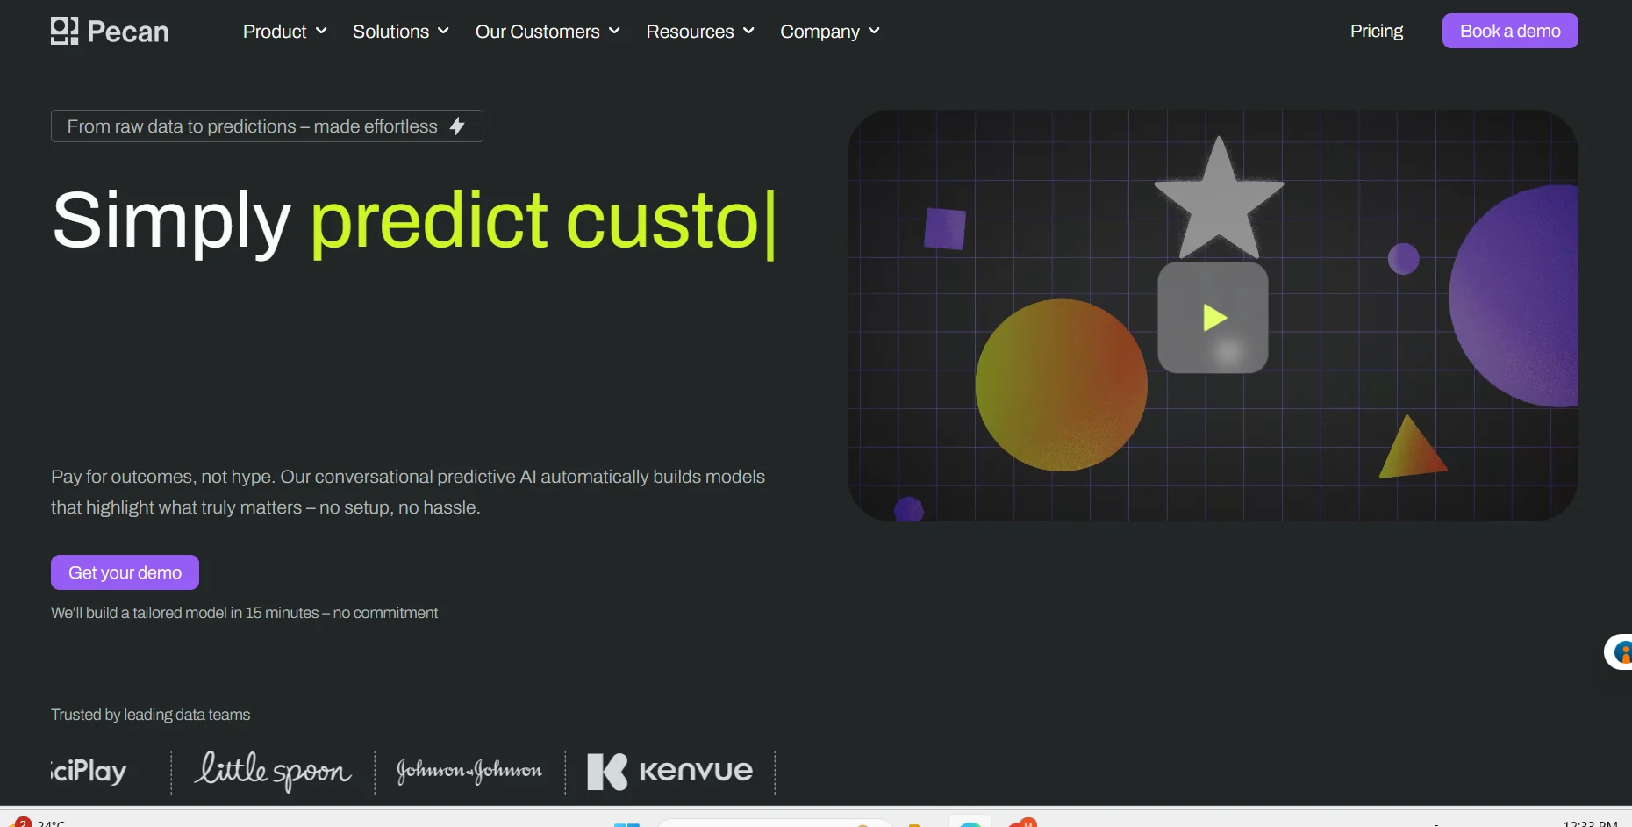Expand the Product dropdown menu

tap(284, 32)
